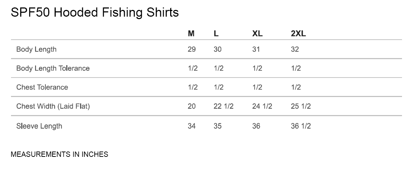Click the Chest Width value 25 1/2

coord(301,106)
